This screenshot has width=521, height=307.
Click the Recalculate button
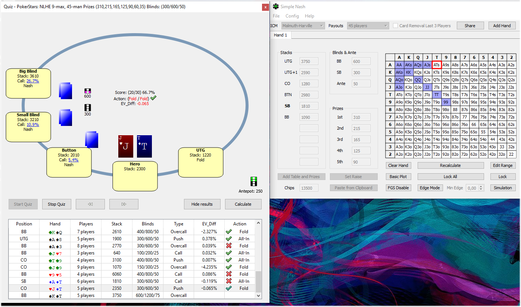tap(450, 165)
